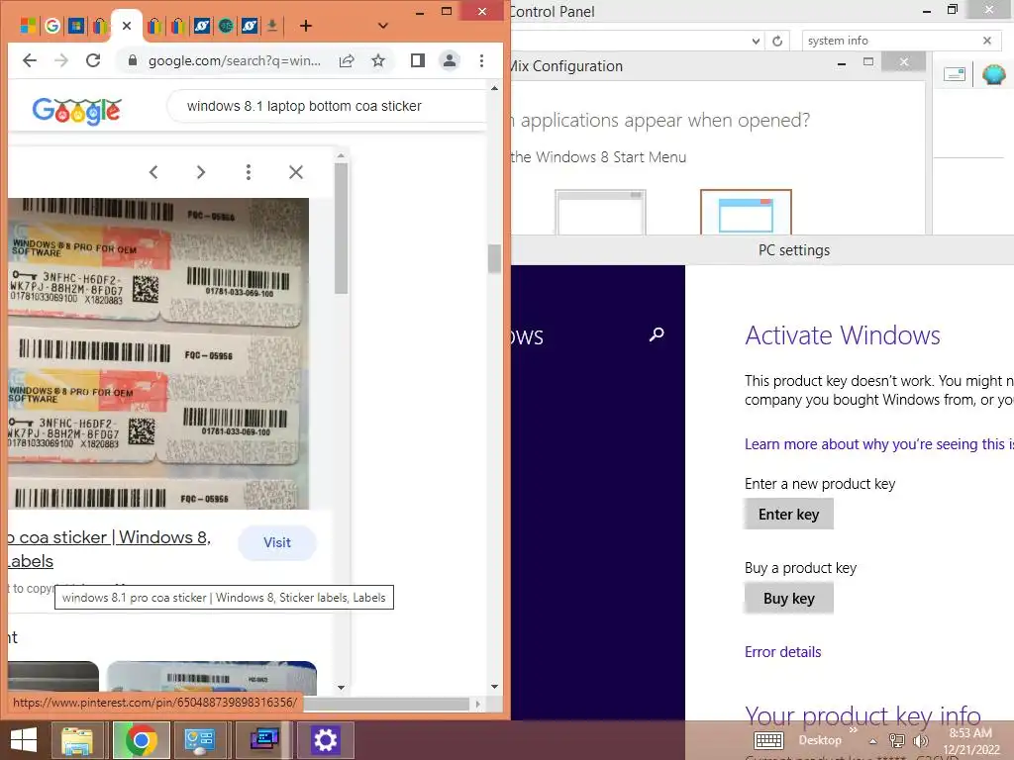
Task: Open the touch keyboard icon
Action: pos(768,740)
